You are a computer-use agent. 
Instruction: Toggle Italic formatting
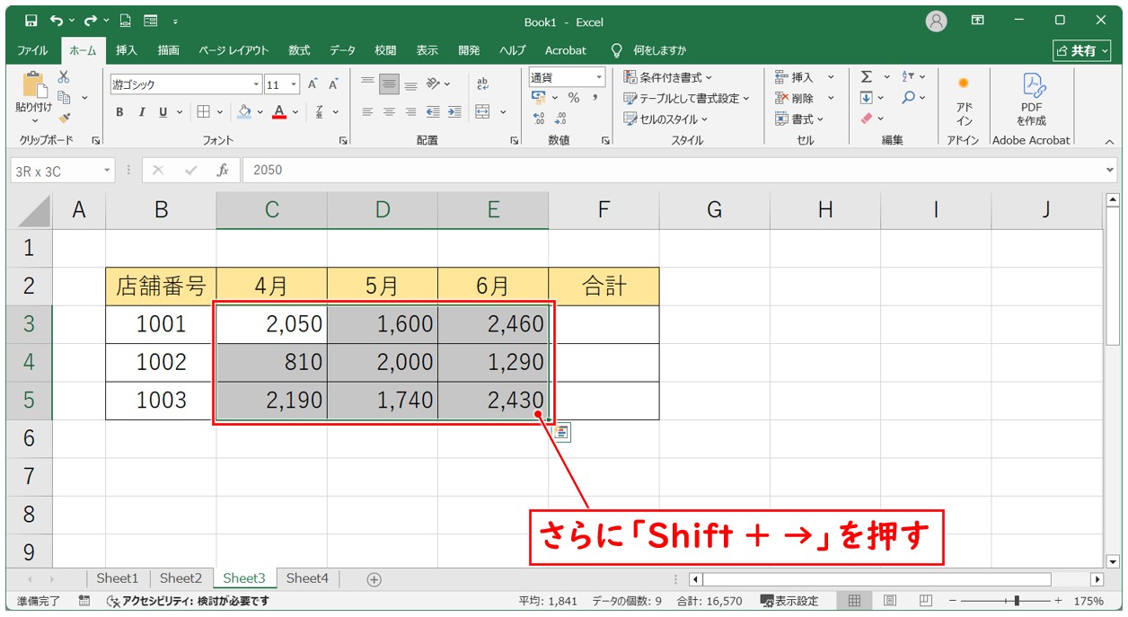[x=141, y=112]
